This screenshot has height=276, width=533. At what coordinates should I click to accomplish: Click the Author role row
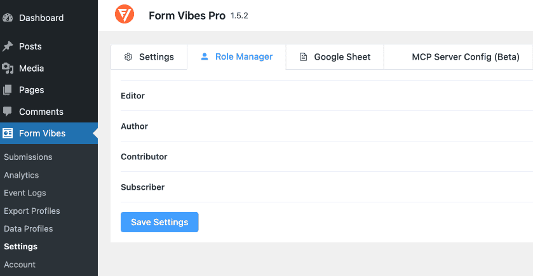tap(327, 126)
